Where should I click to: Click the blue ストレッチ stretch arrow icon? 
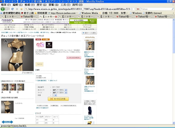point(7,122)
